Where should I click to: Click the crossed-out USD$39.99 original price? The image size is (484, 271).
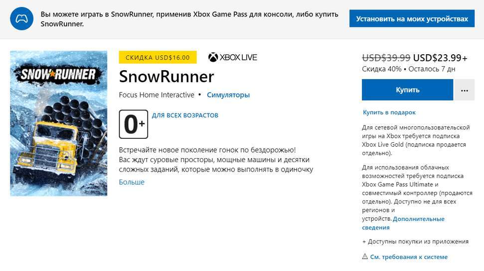click(x=386, y=57)
